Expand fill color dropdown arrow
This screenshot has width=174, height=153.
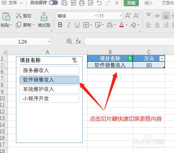coord(115,25)
